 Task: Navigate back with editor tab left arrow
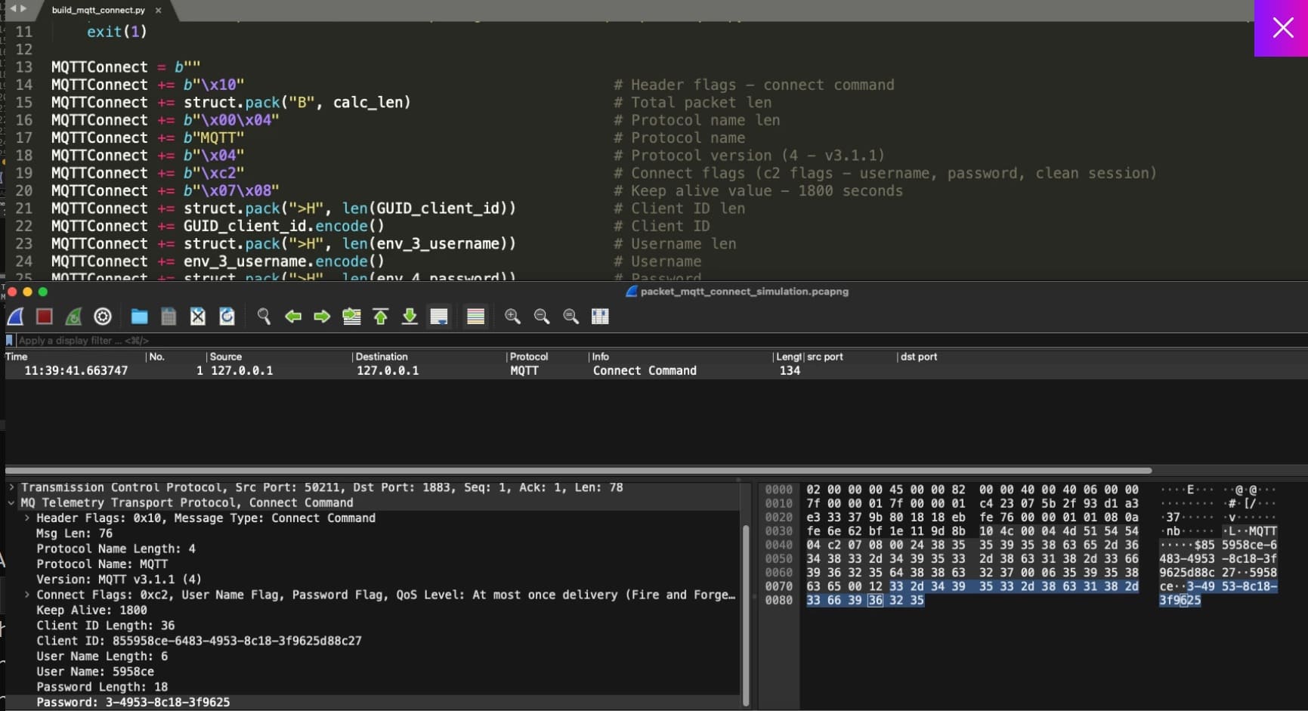13,9
